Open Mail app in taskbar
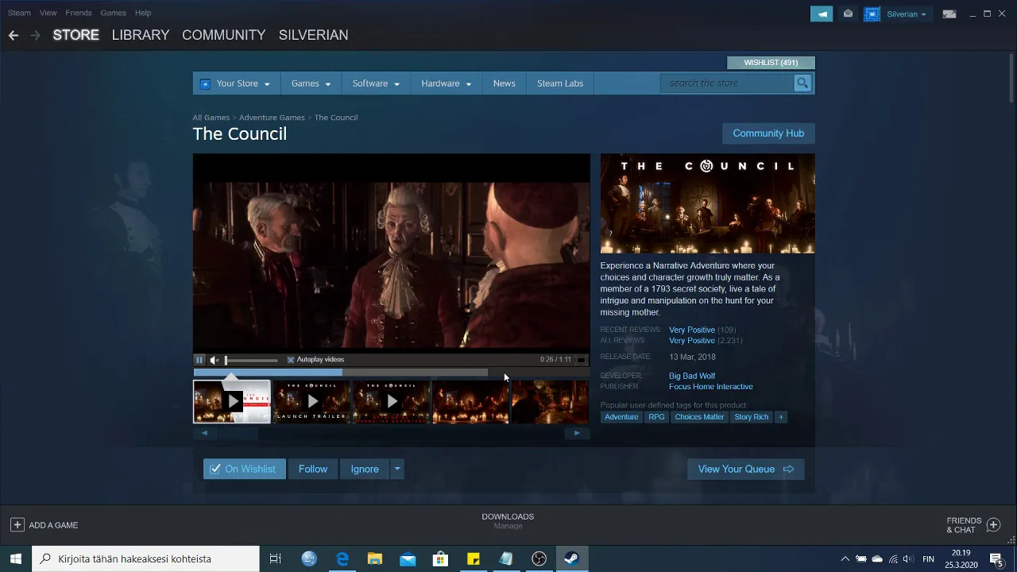The image size is (1017, 572). tap(408, 558)
